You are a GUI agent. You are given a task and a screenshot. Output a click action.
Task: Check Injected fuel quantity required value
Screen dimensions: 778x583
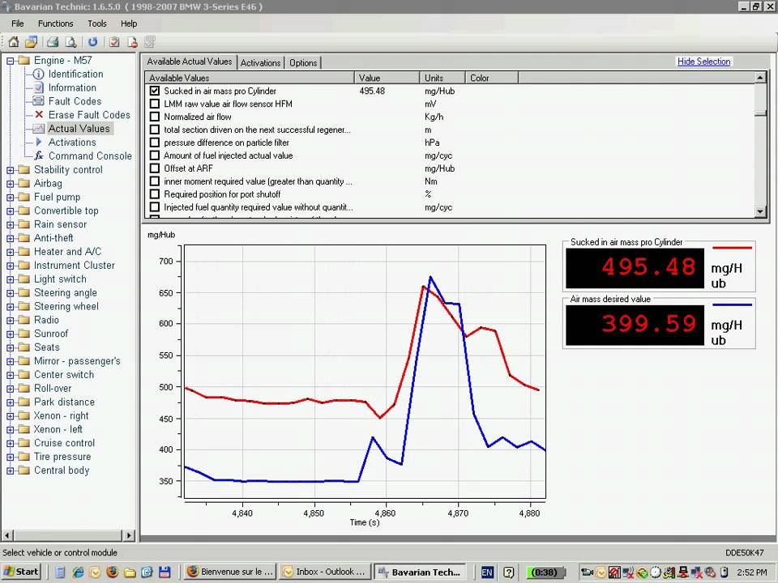[155, 206]
